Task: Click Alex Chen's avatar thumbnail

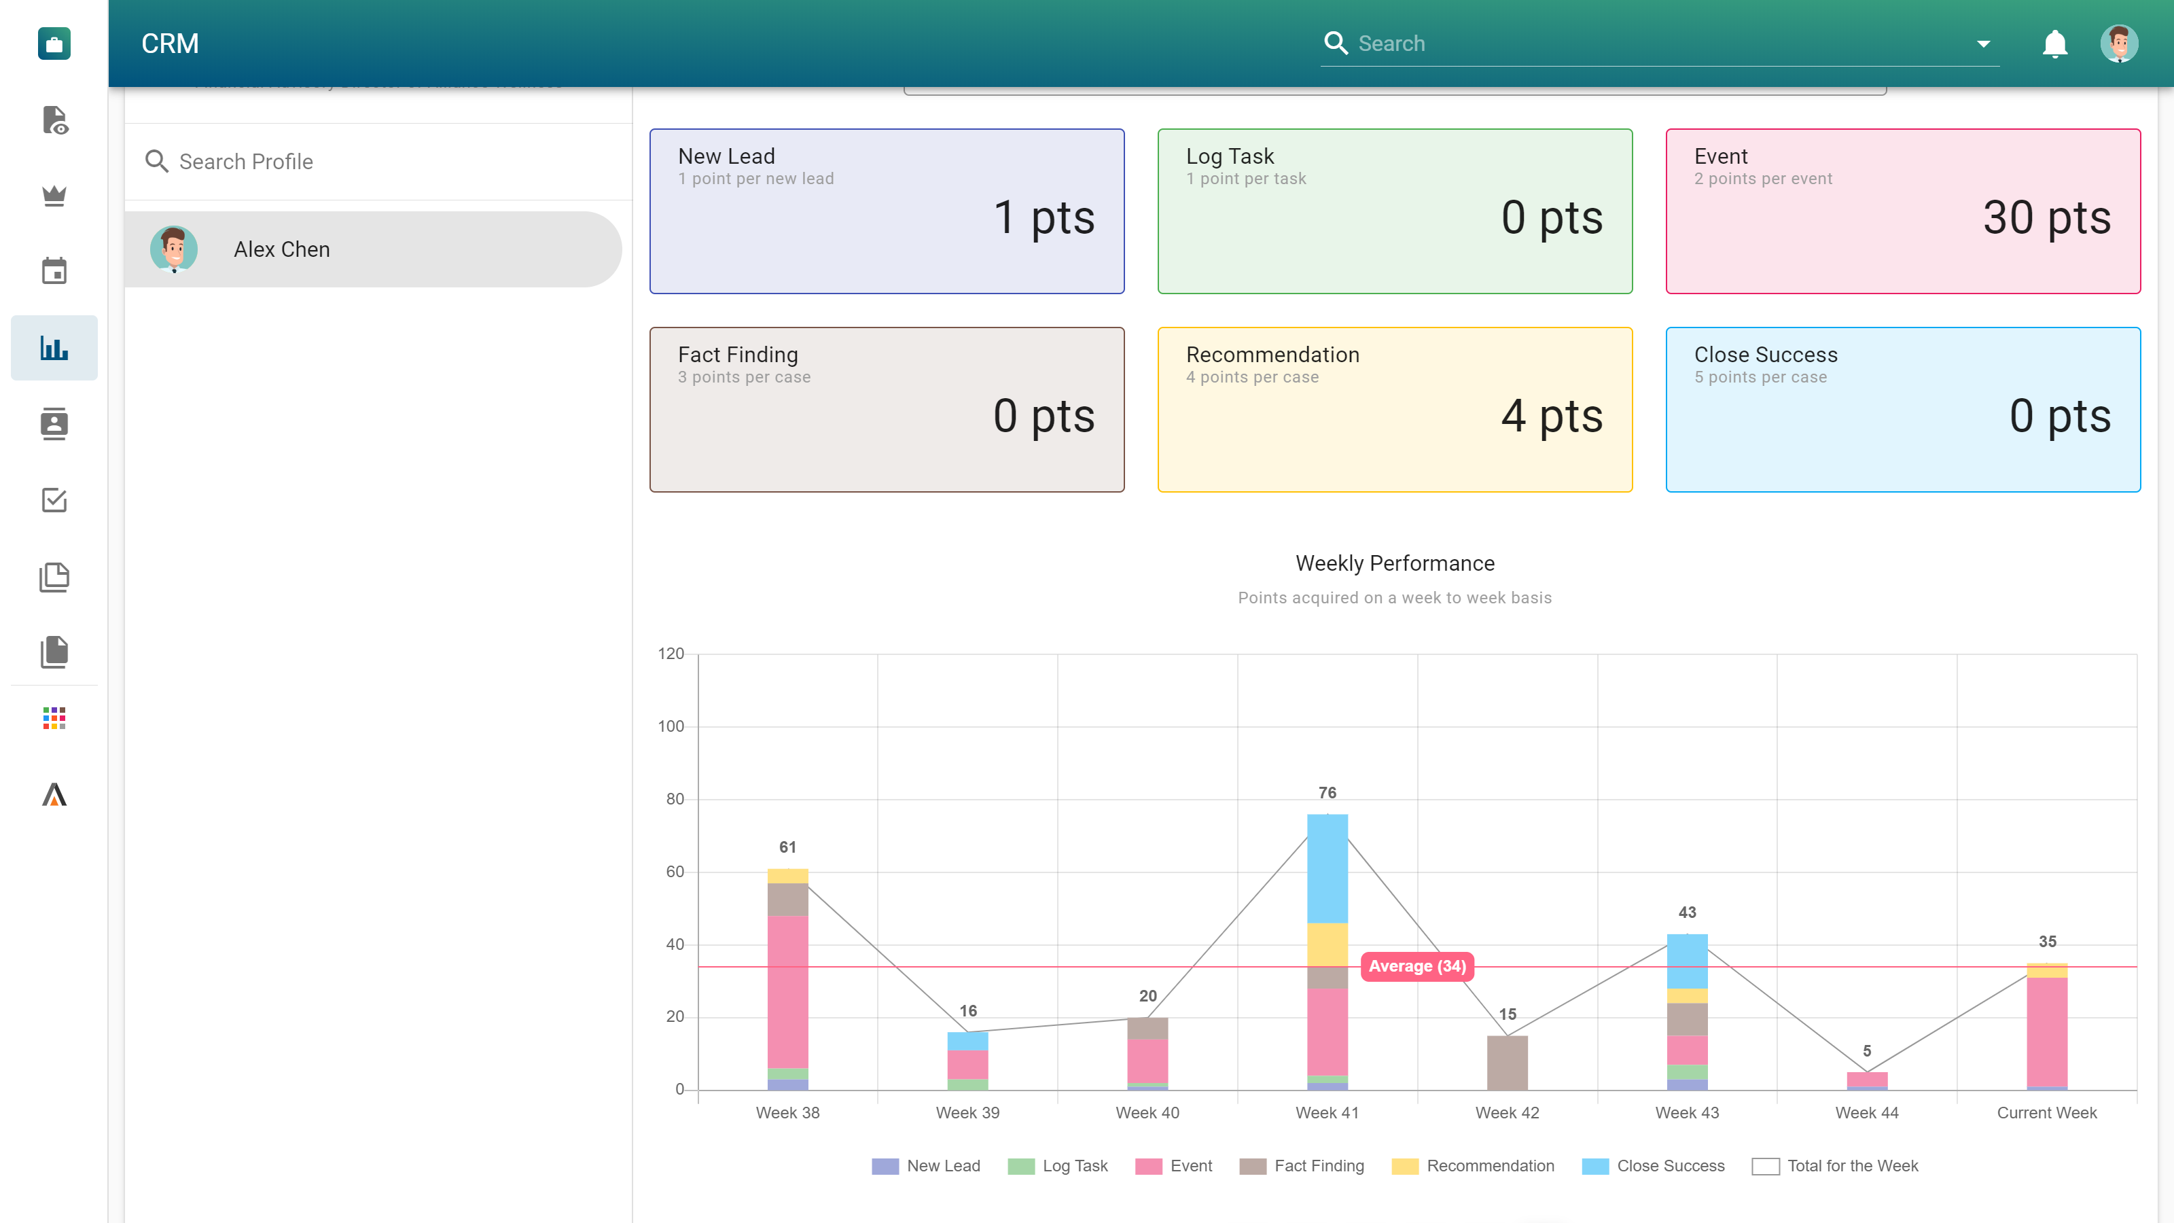Action: [174, 249]
